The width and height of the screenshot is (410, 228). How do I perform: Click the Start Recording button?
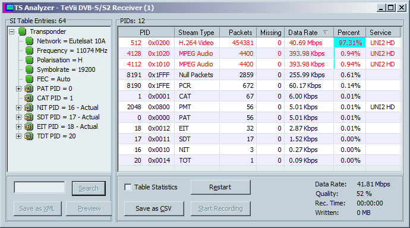(220, 208)
